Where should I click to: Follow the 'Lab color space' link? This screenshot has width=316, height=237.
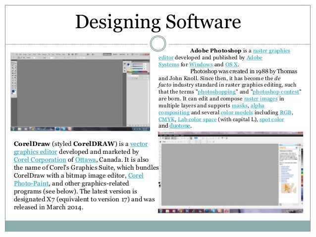click(x=197, y=119)
